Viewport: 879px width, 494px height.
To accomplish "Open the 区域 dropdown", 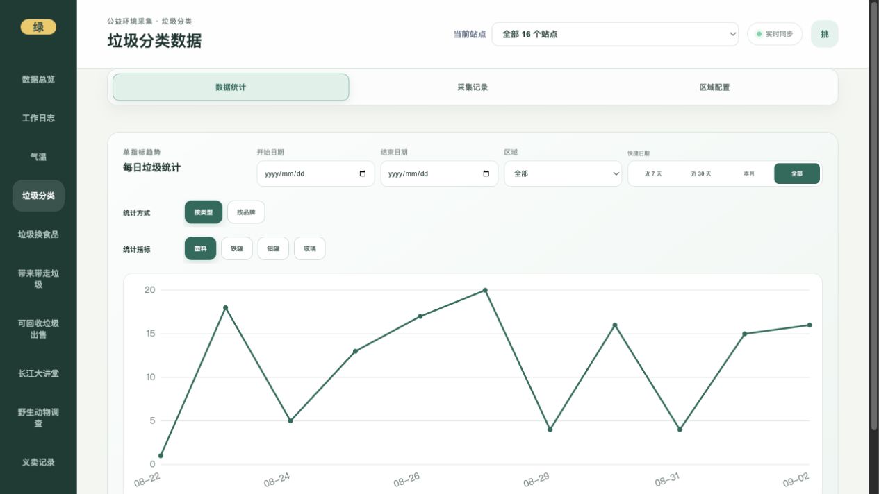I will [563, 173].
